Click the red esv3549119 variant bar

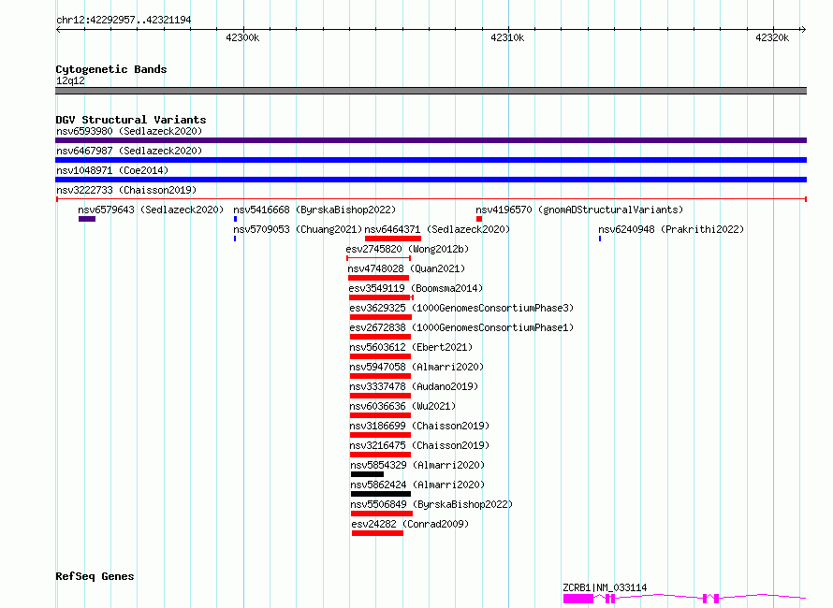pyautogui.click(x=381, y=297)
